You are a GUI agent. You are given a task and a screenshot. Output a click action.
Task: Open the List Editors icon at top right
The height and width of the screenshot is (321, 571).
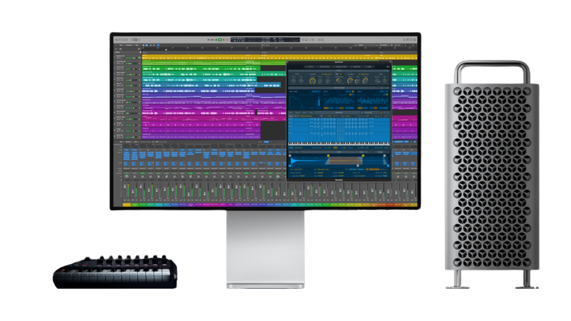click(405, 40)
